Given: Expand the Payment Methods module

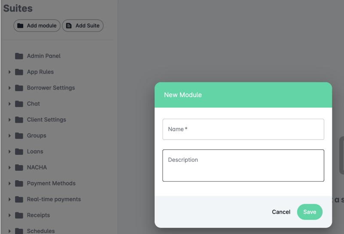Looking at the screenshot, I should pos(9,184).
